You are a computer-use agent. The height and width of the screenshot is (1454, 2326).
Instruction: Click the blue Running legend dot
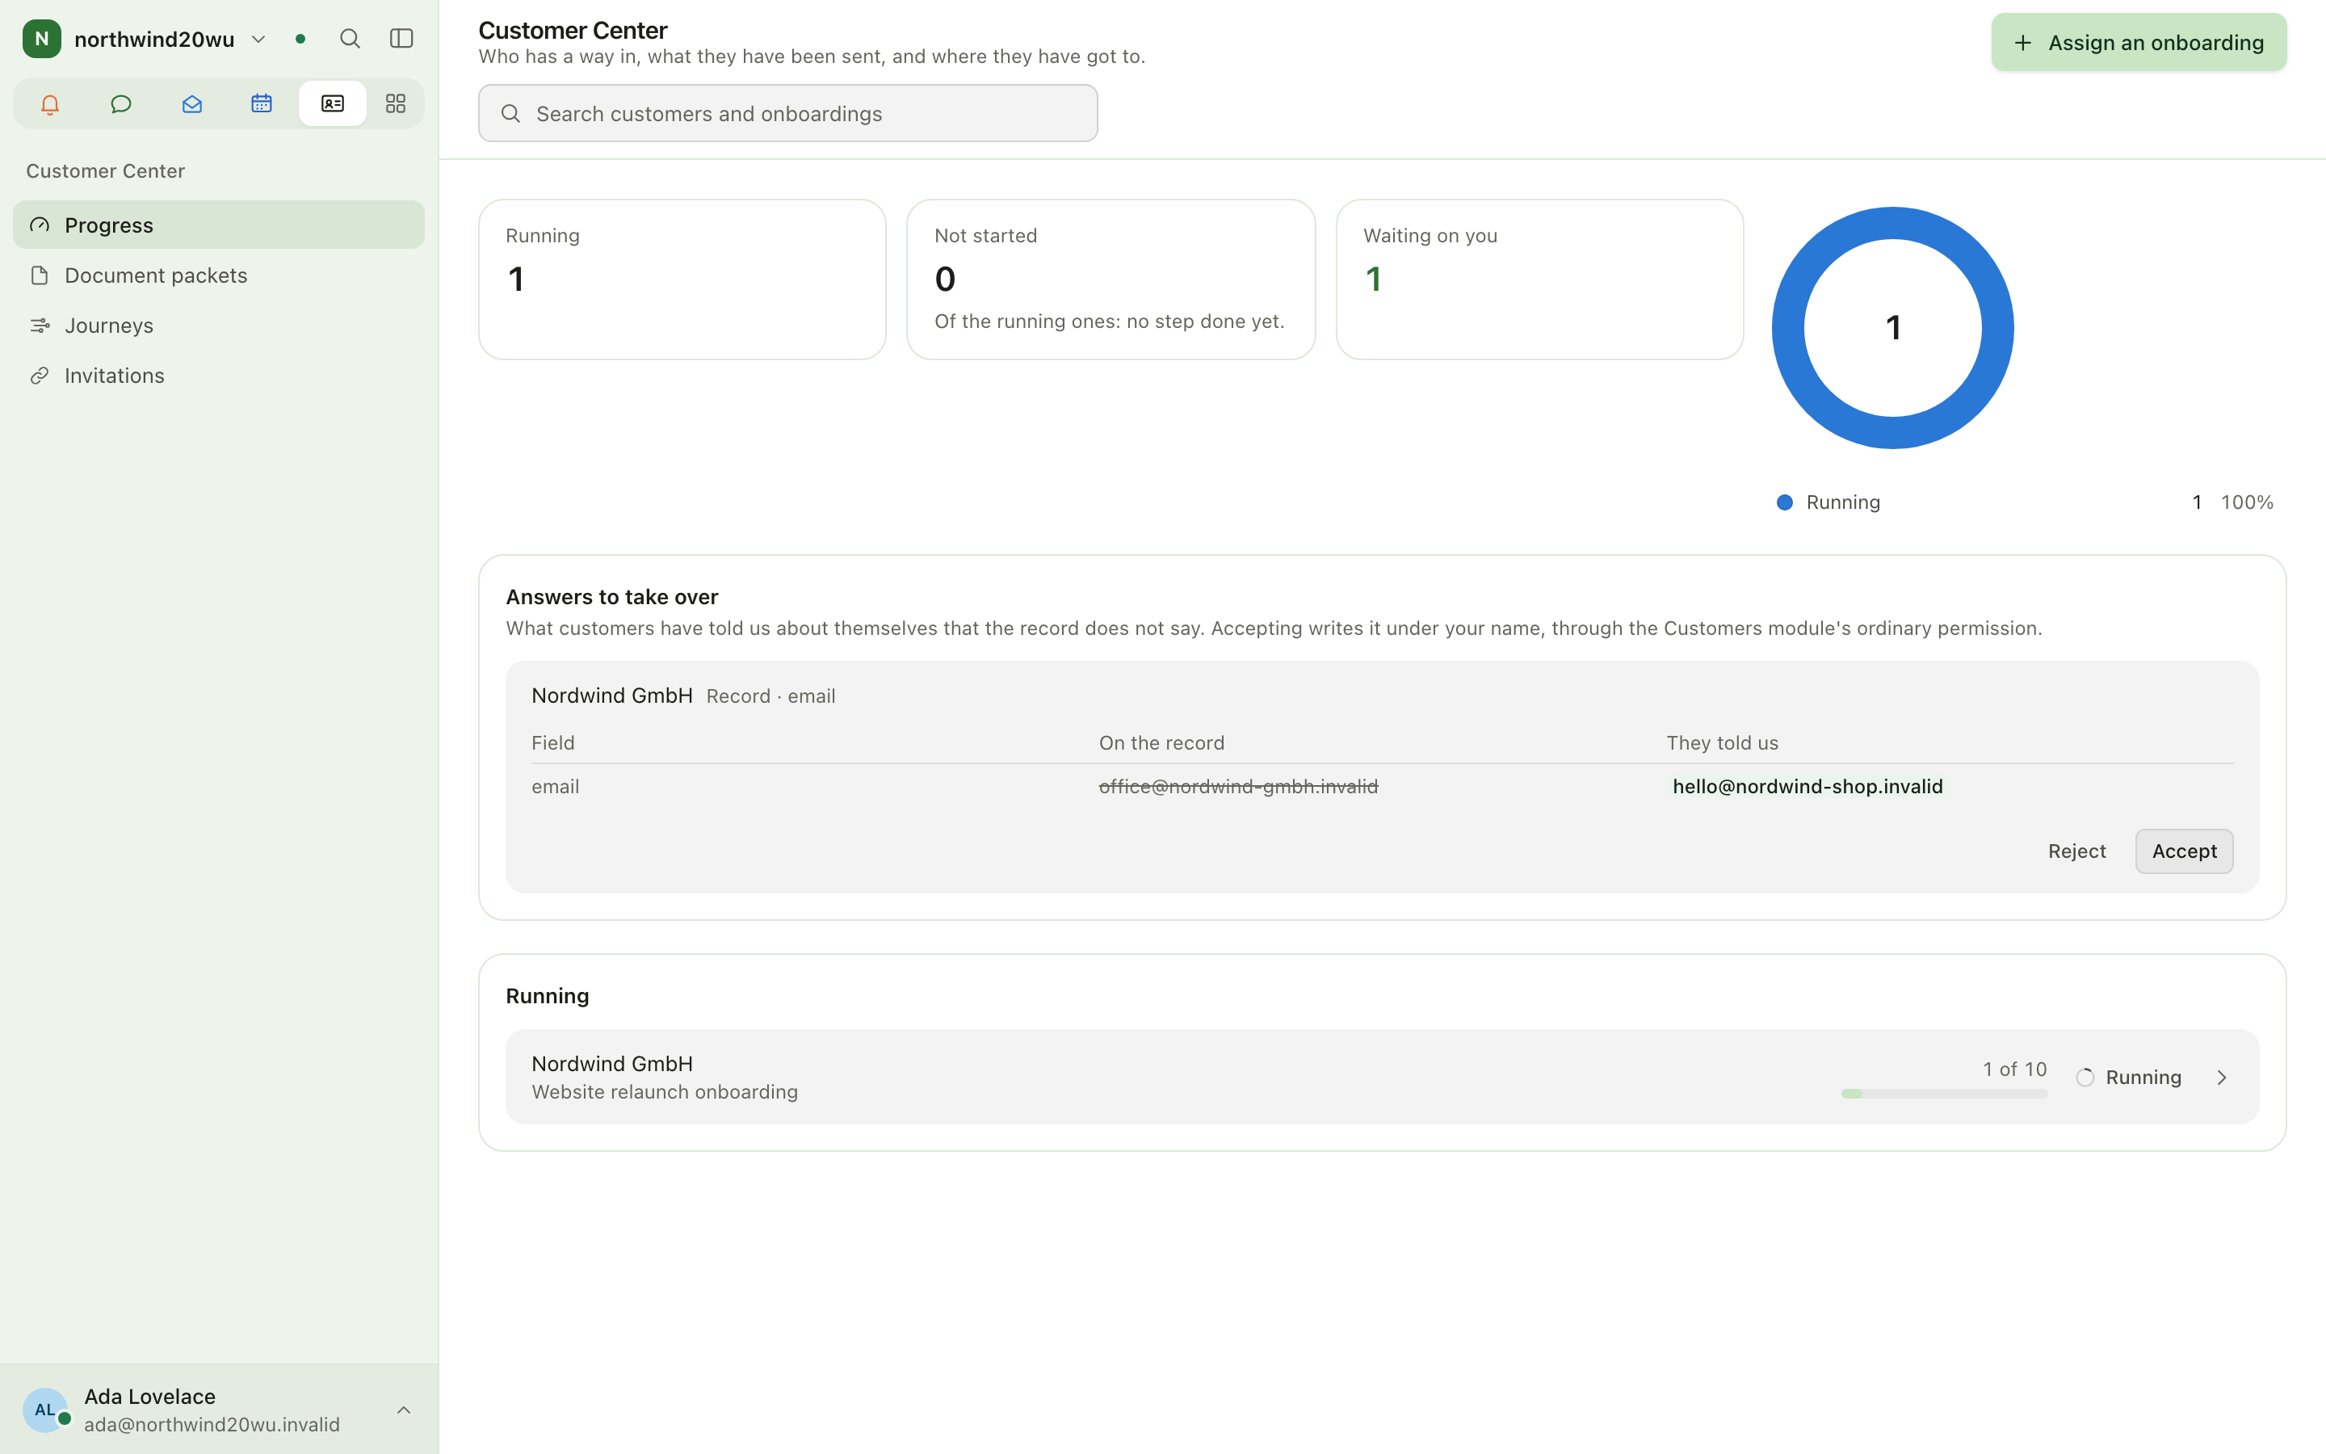pos(1785,502)
